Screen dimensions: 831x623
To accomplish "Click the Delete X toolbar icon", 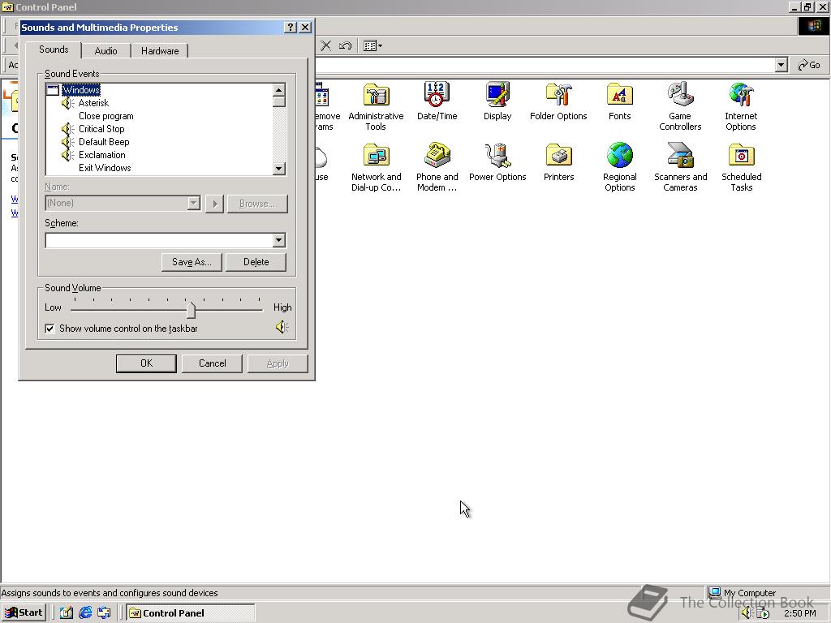I will tap(326, 45).
